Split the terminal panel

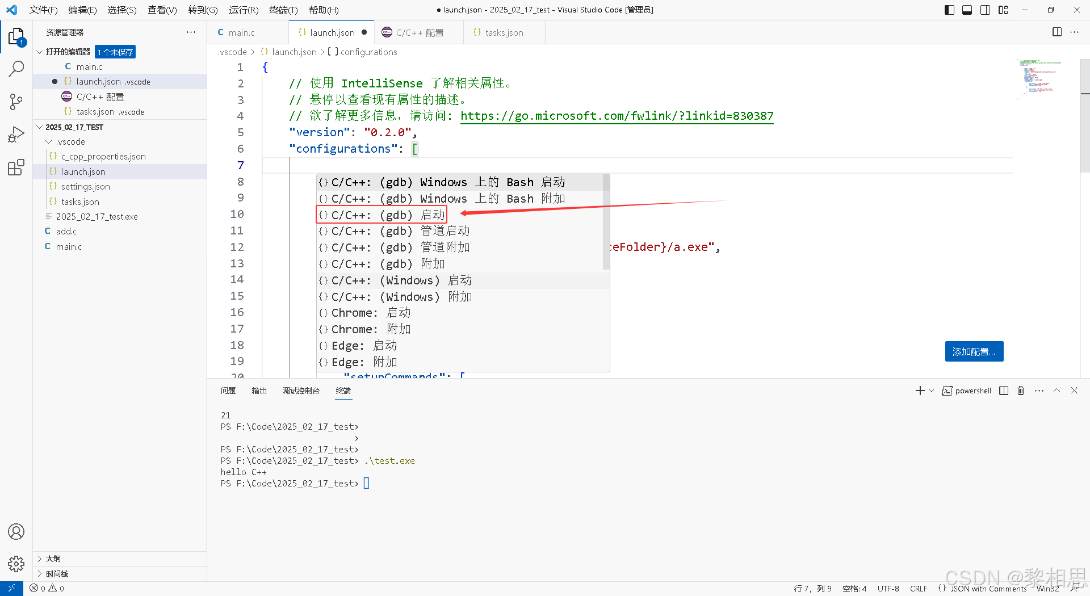click(x=1004, y=391)
